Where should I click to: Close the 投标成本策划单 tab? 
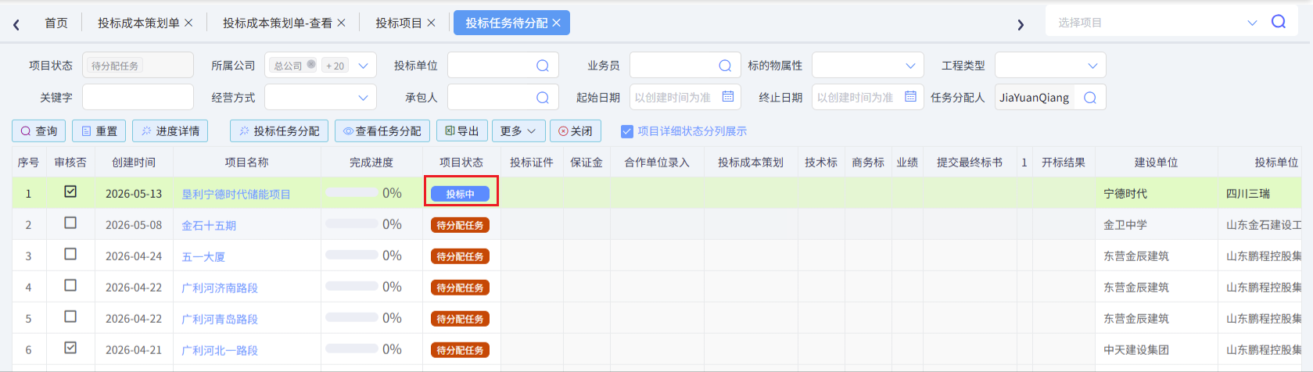tap(188, 23)
